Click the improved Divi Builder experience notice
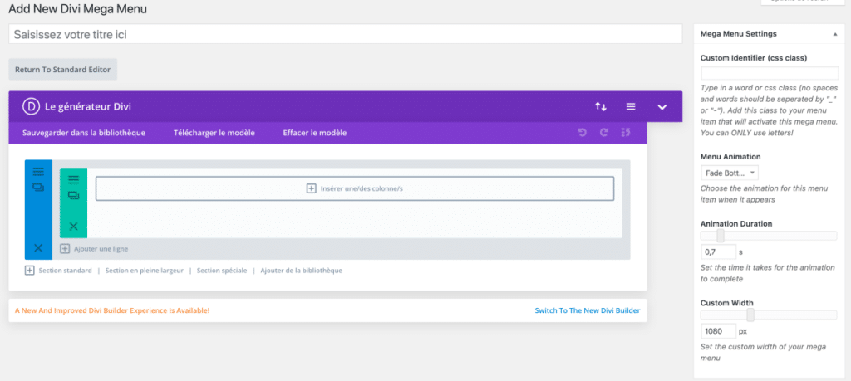Screen dimensions: 851x381 [112, 310]
